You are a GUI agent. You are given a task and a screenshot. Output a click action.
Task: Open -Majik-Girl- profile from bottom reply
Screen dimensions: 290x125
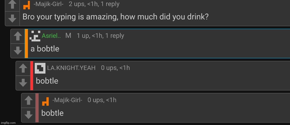(x=67, y=100)
